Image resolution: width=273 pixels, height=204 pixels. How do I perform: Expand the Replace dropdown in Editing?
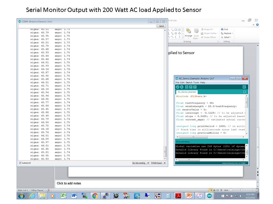[x=232, y=33]
